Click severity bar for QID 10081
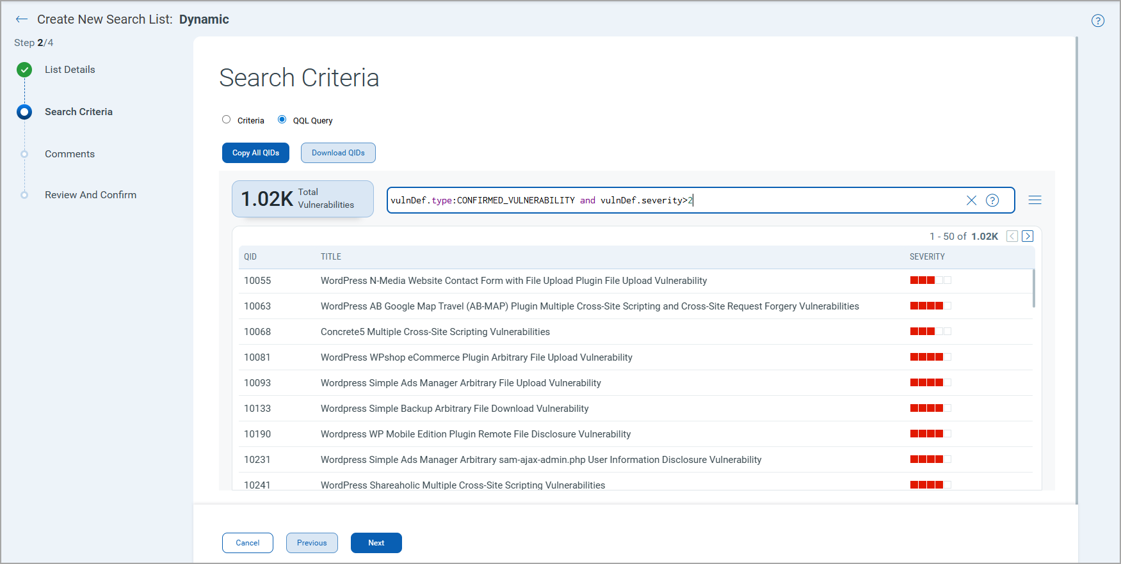 (931, 357)
